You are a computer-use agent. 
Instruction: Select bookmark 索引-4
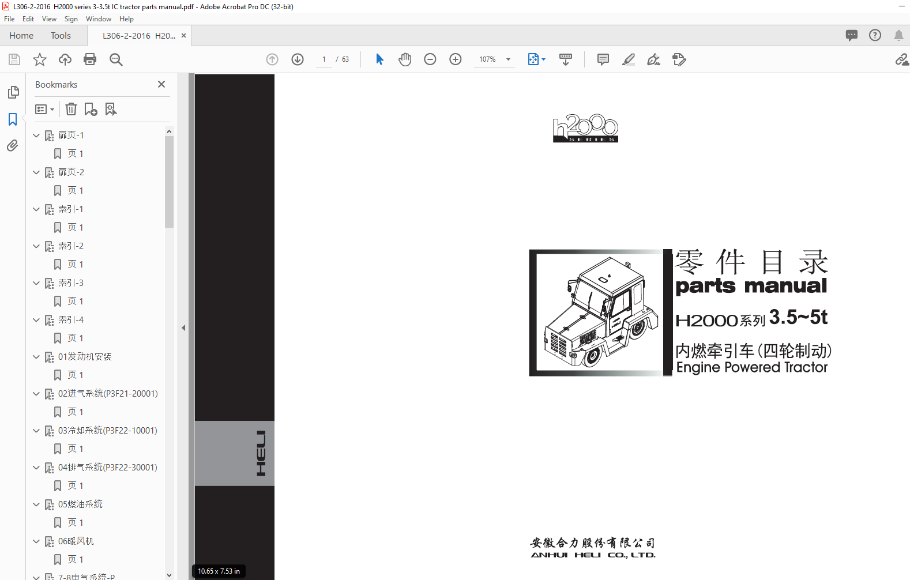(71, 320)
